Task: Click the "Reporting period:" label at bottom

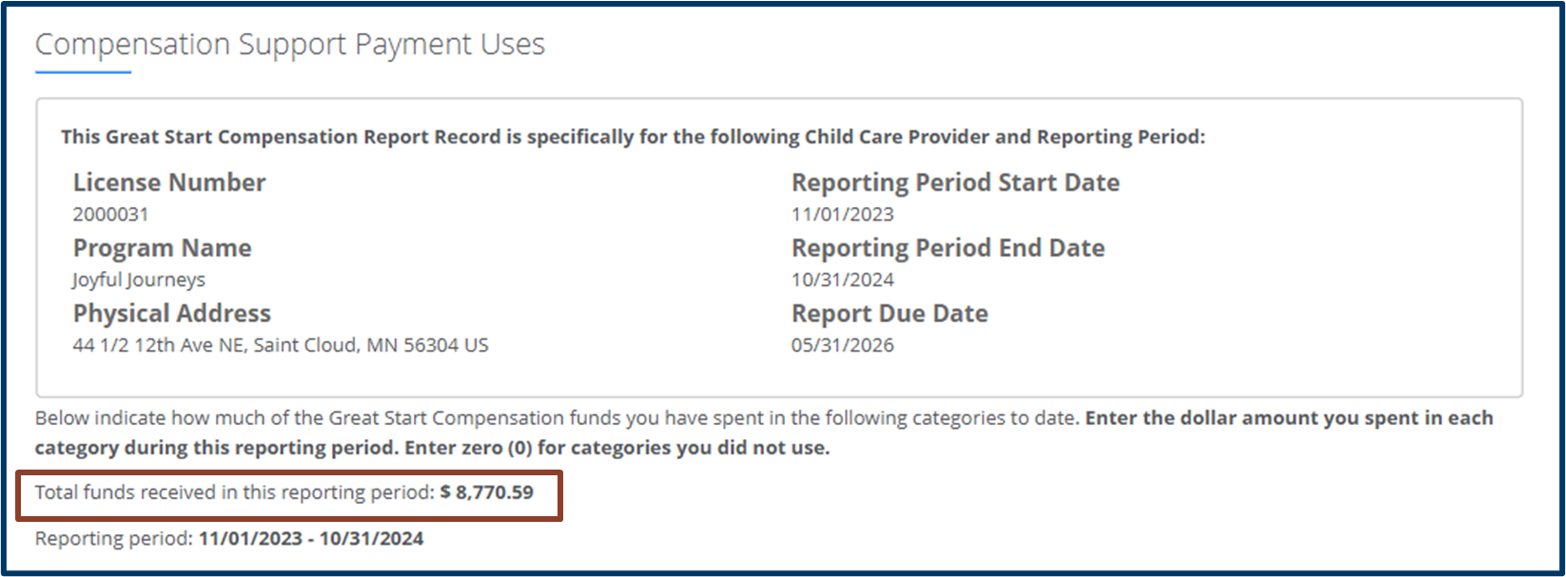Action: 114,539
